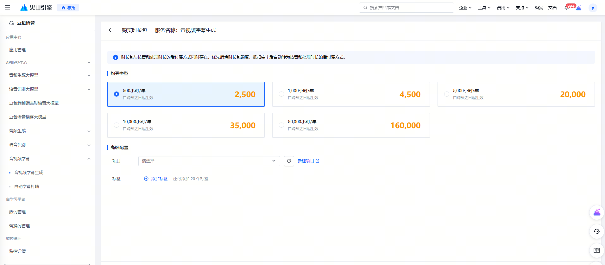Open 自动字幕打轴 in the sidebar
Viewport: 605px width, 265px height.
(27, 186)
